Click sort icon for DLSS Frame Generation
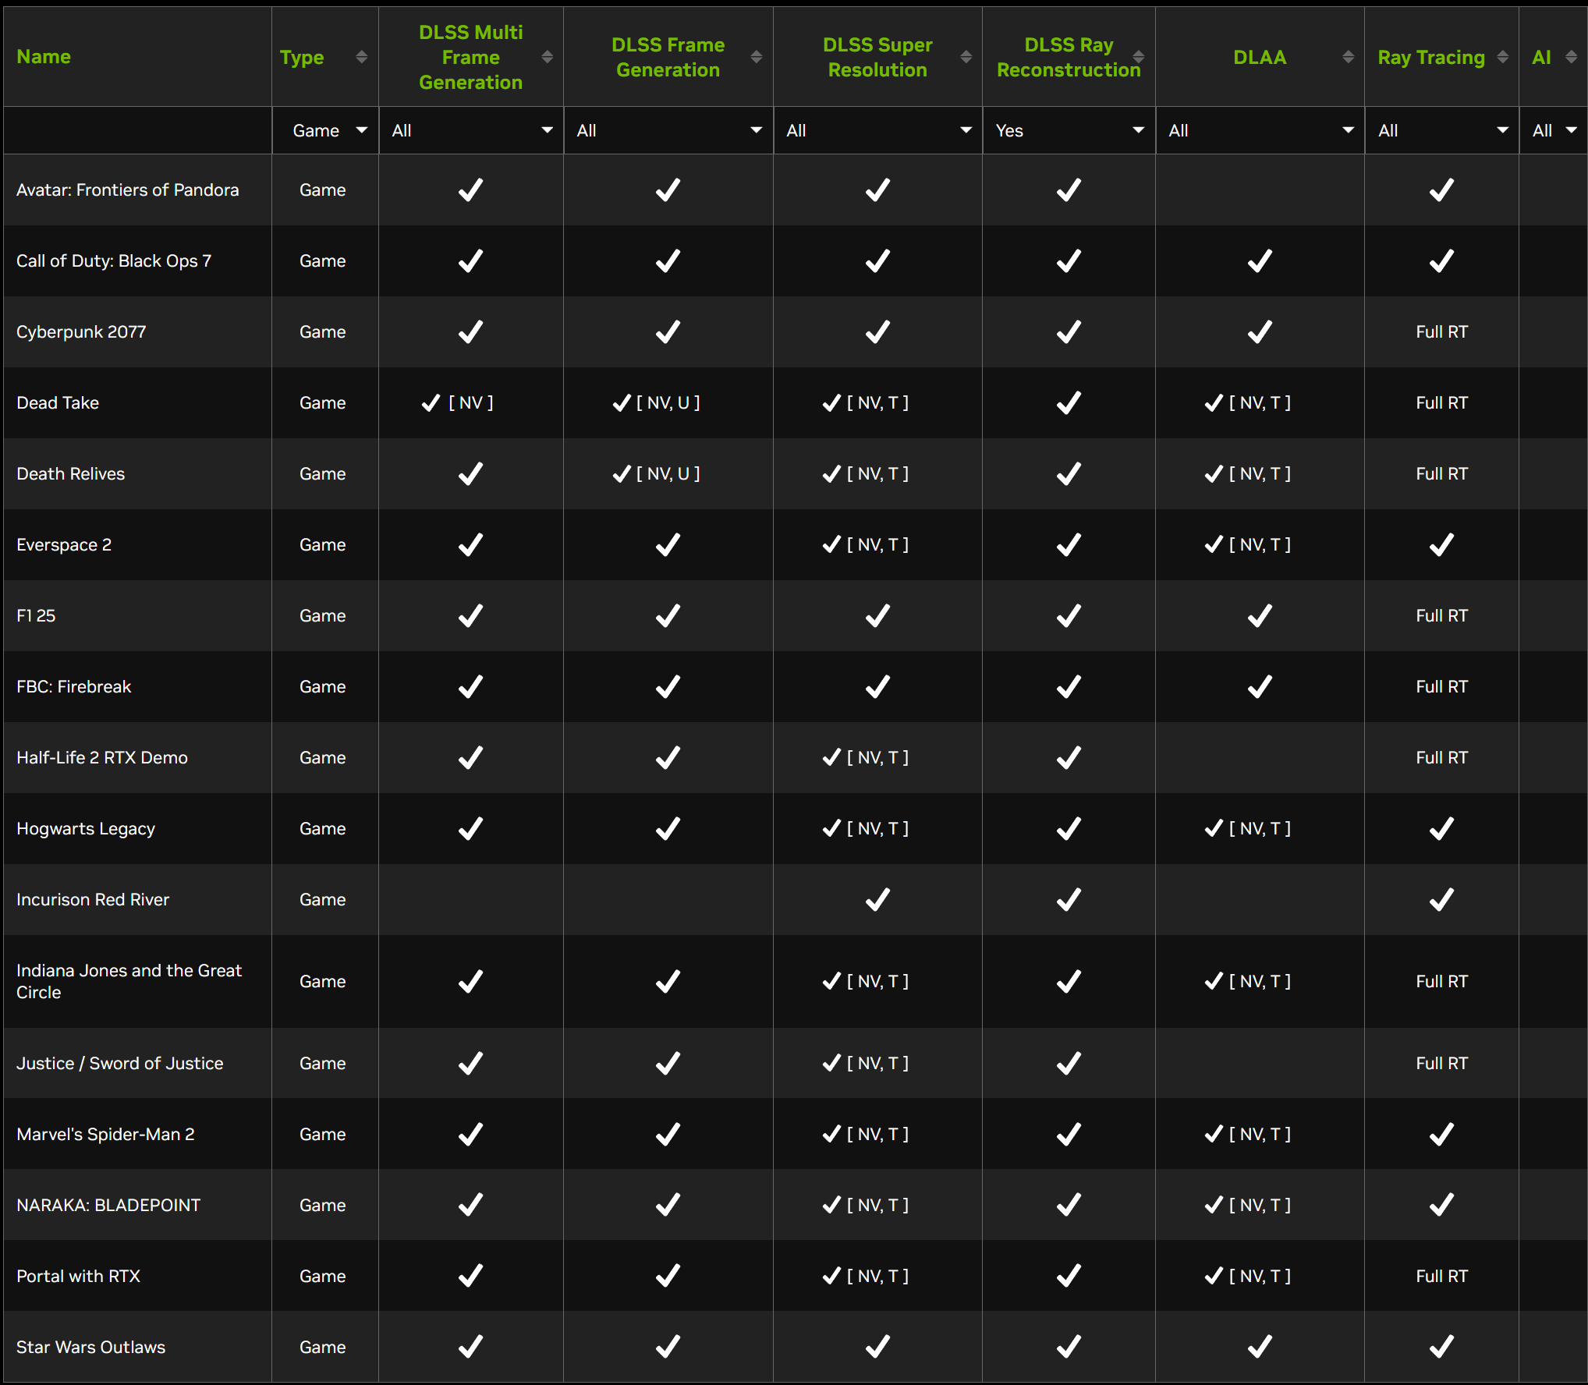1588x1385 pixels. tap(756, 57)
